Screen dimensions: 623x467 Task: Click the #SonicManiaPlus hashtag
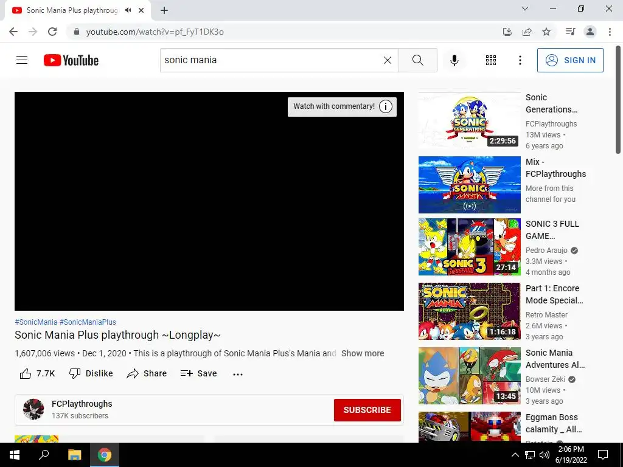88,322
